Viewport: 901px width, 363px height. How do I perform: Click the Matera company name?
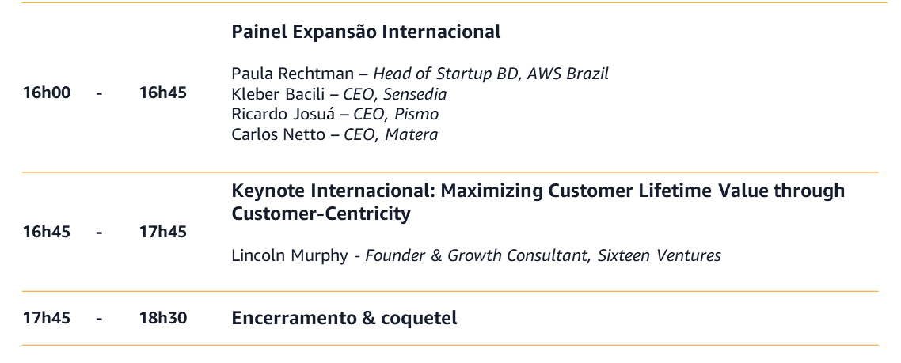411,134
